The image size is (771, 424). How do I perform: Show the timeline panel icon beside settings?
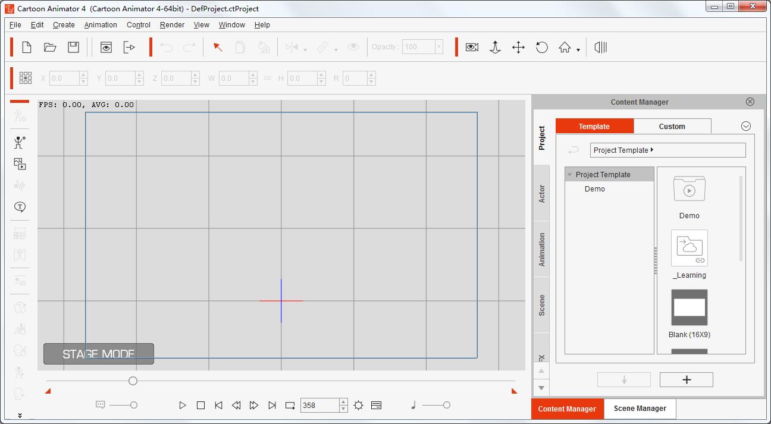coord(376,405)
